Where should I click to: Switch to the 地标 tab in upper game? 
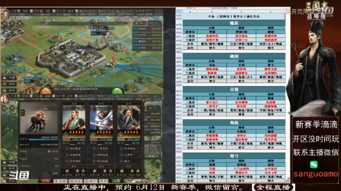154,23
